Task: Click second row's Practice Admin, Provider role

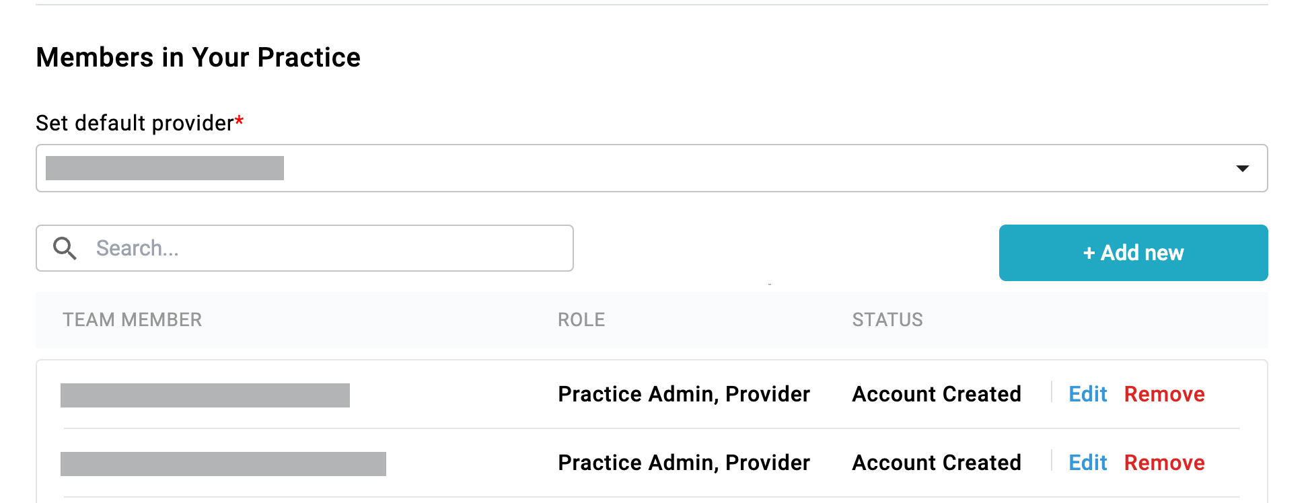Action: [x=684, y=463]
